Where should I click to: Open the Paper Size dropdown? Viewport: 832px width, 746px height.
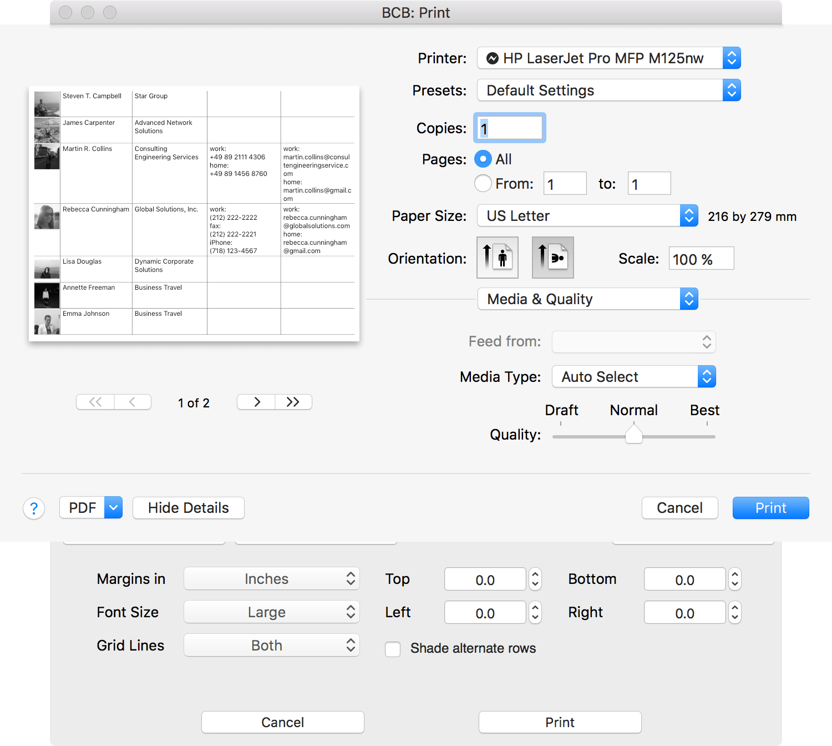click(x=587, y=216)
